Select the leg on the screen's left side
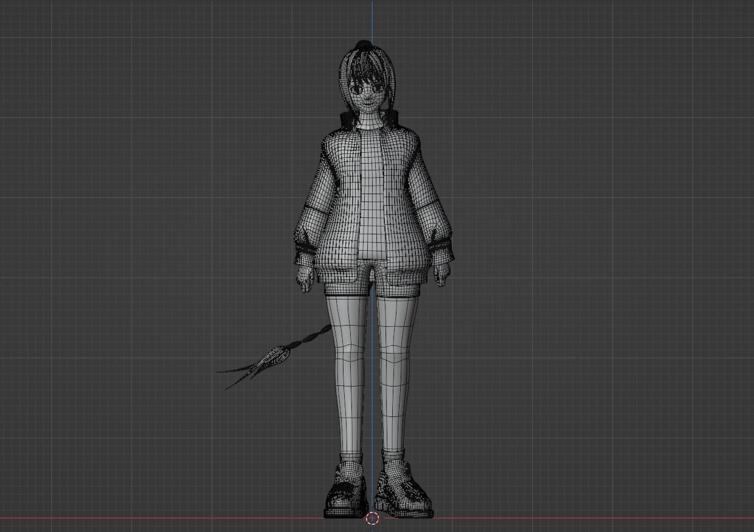 coord(348,374)
